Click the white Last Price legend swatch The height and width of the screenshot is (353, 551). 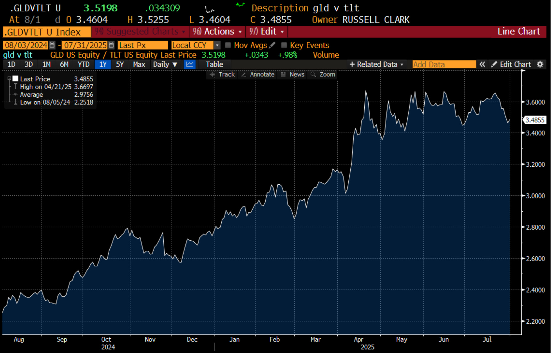tap(15, 79)
